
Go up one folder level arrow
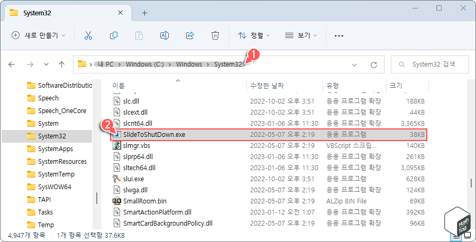point(62,64)
